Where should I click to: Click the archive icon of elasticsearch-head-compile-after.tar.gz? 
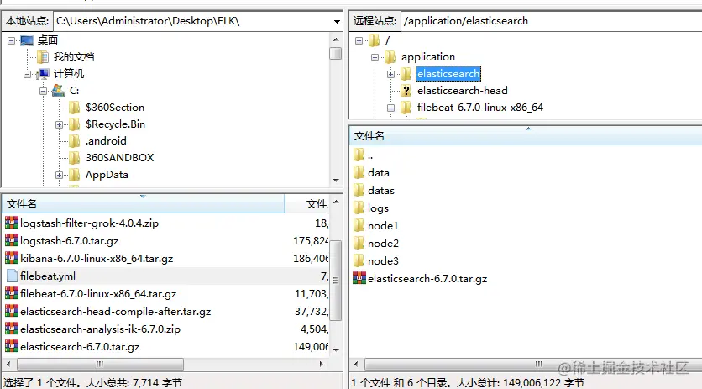[12, 311]
